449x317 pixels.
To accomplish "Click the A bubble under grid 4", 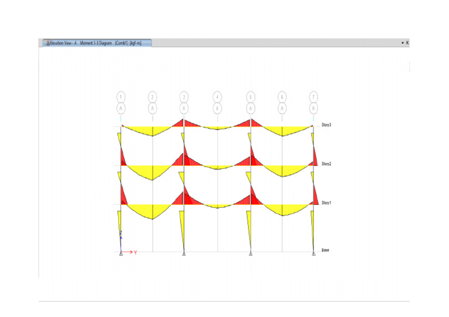I will click(x=217, y=109).
